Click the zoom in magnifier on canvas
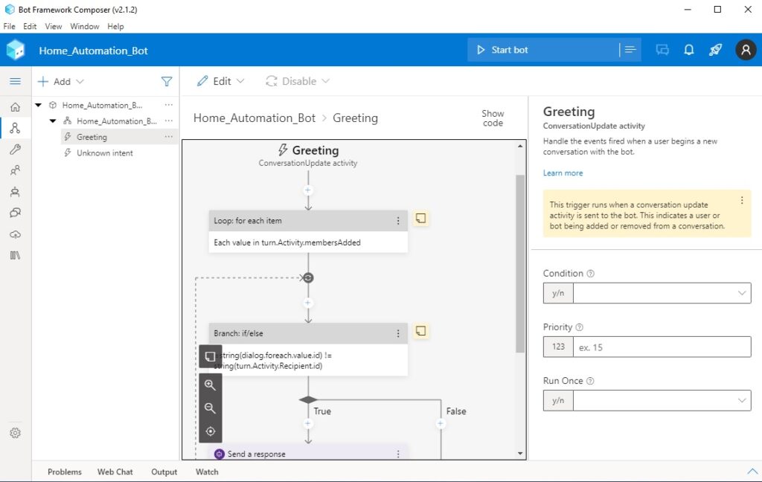 (x=210, y=385)
